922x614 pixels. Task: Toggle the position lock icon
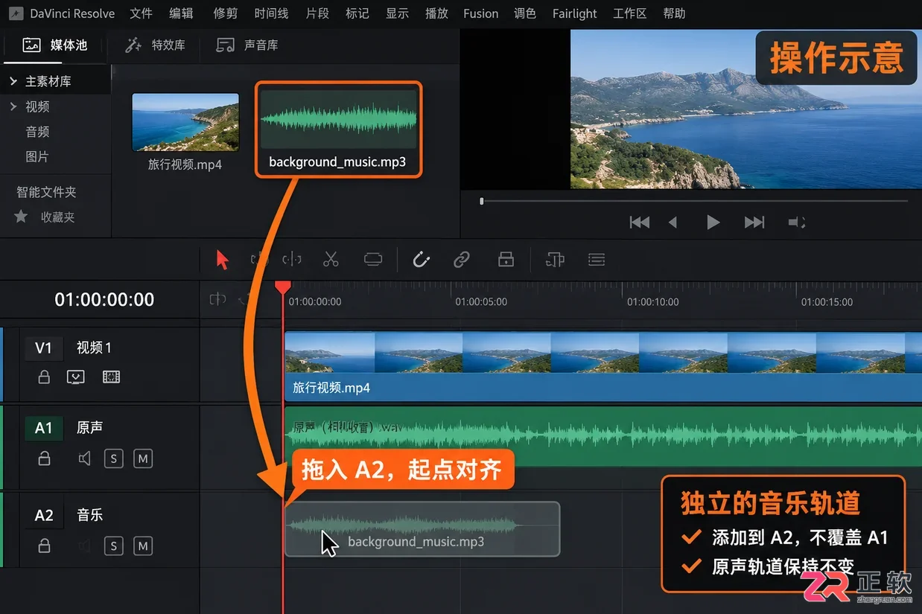pyautogui.click(x=506, y=259)
